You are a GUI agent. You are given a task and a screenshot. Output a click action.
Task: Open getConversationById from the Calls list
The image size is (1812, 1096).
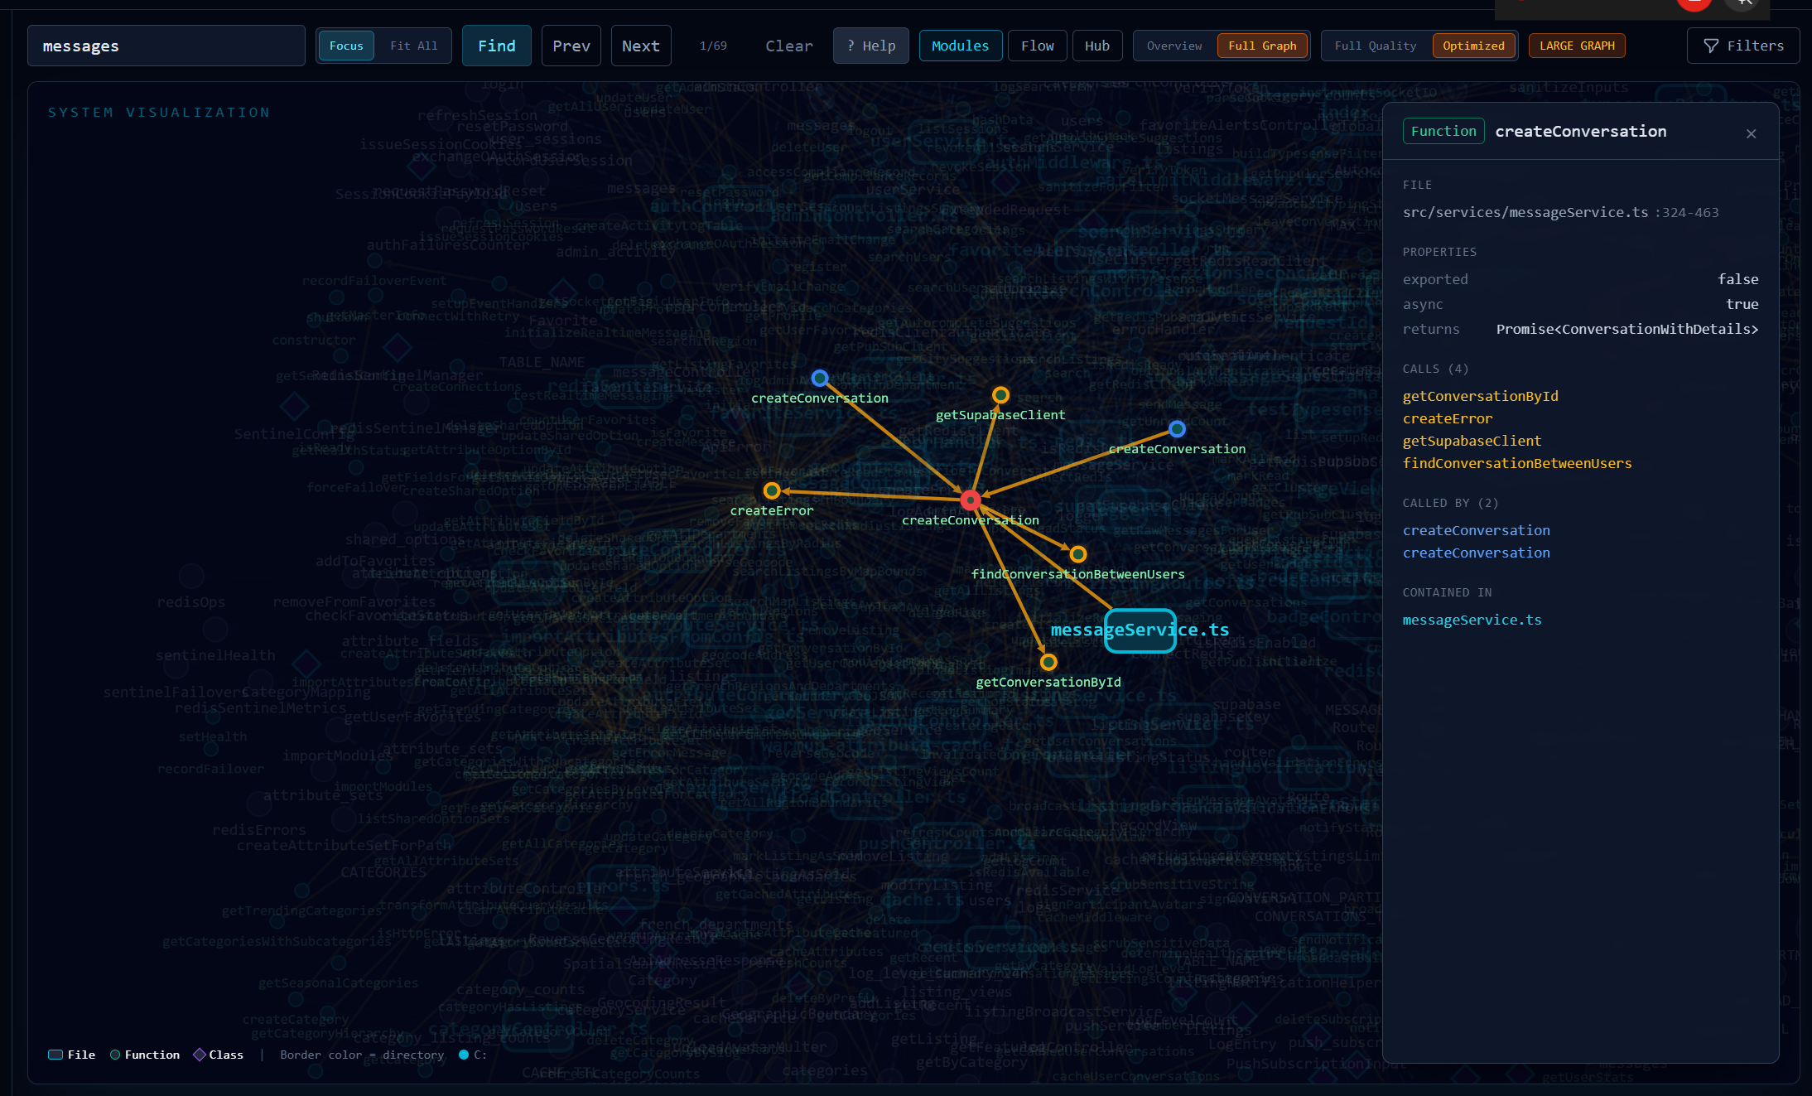click(1480, 396)
